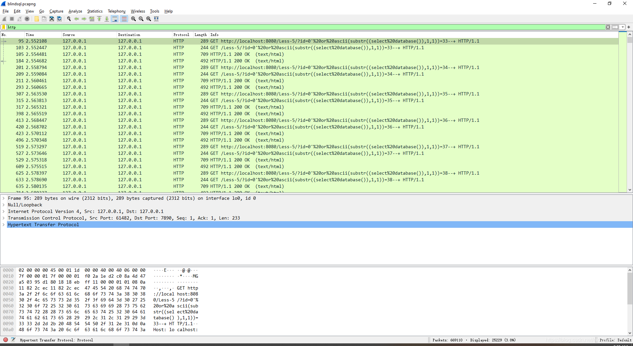Image resolution: width=633 pixels, height=346 pixels.
Task: Restart the current capture
Action: point(19,19)
